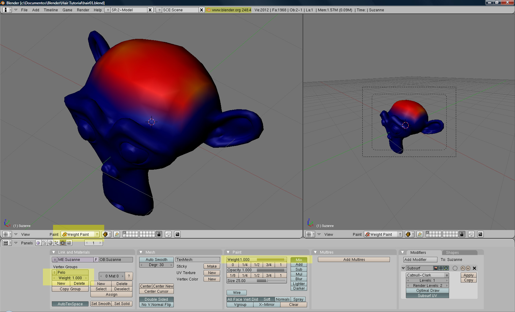
Task: Move the Subsurf modifier up in stack
Action: pyautogui.click(x=463, y=268)
